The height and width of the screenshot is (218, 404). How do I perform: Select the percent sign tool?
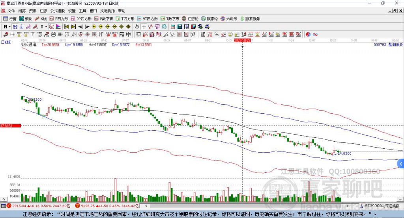tap(217, 35)
